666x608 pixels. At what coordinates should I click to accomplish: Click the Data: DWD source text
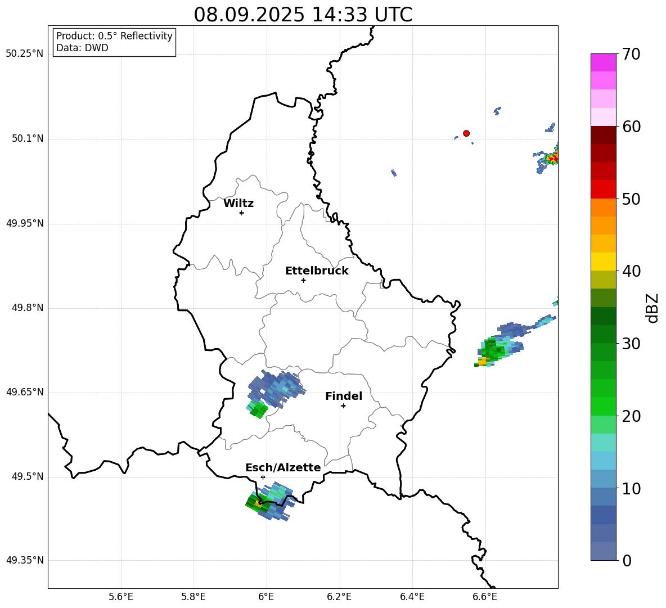[x=82, y=48]
